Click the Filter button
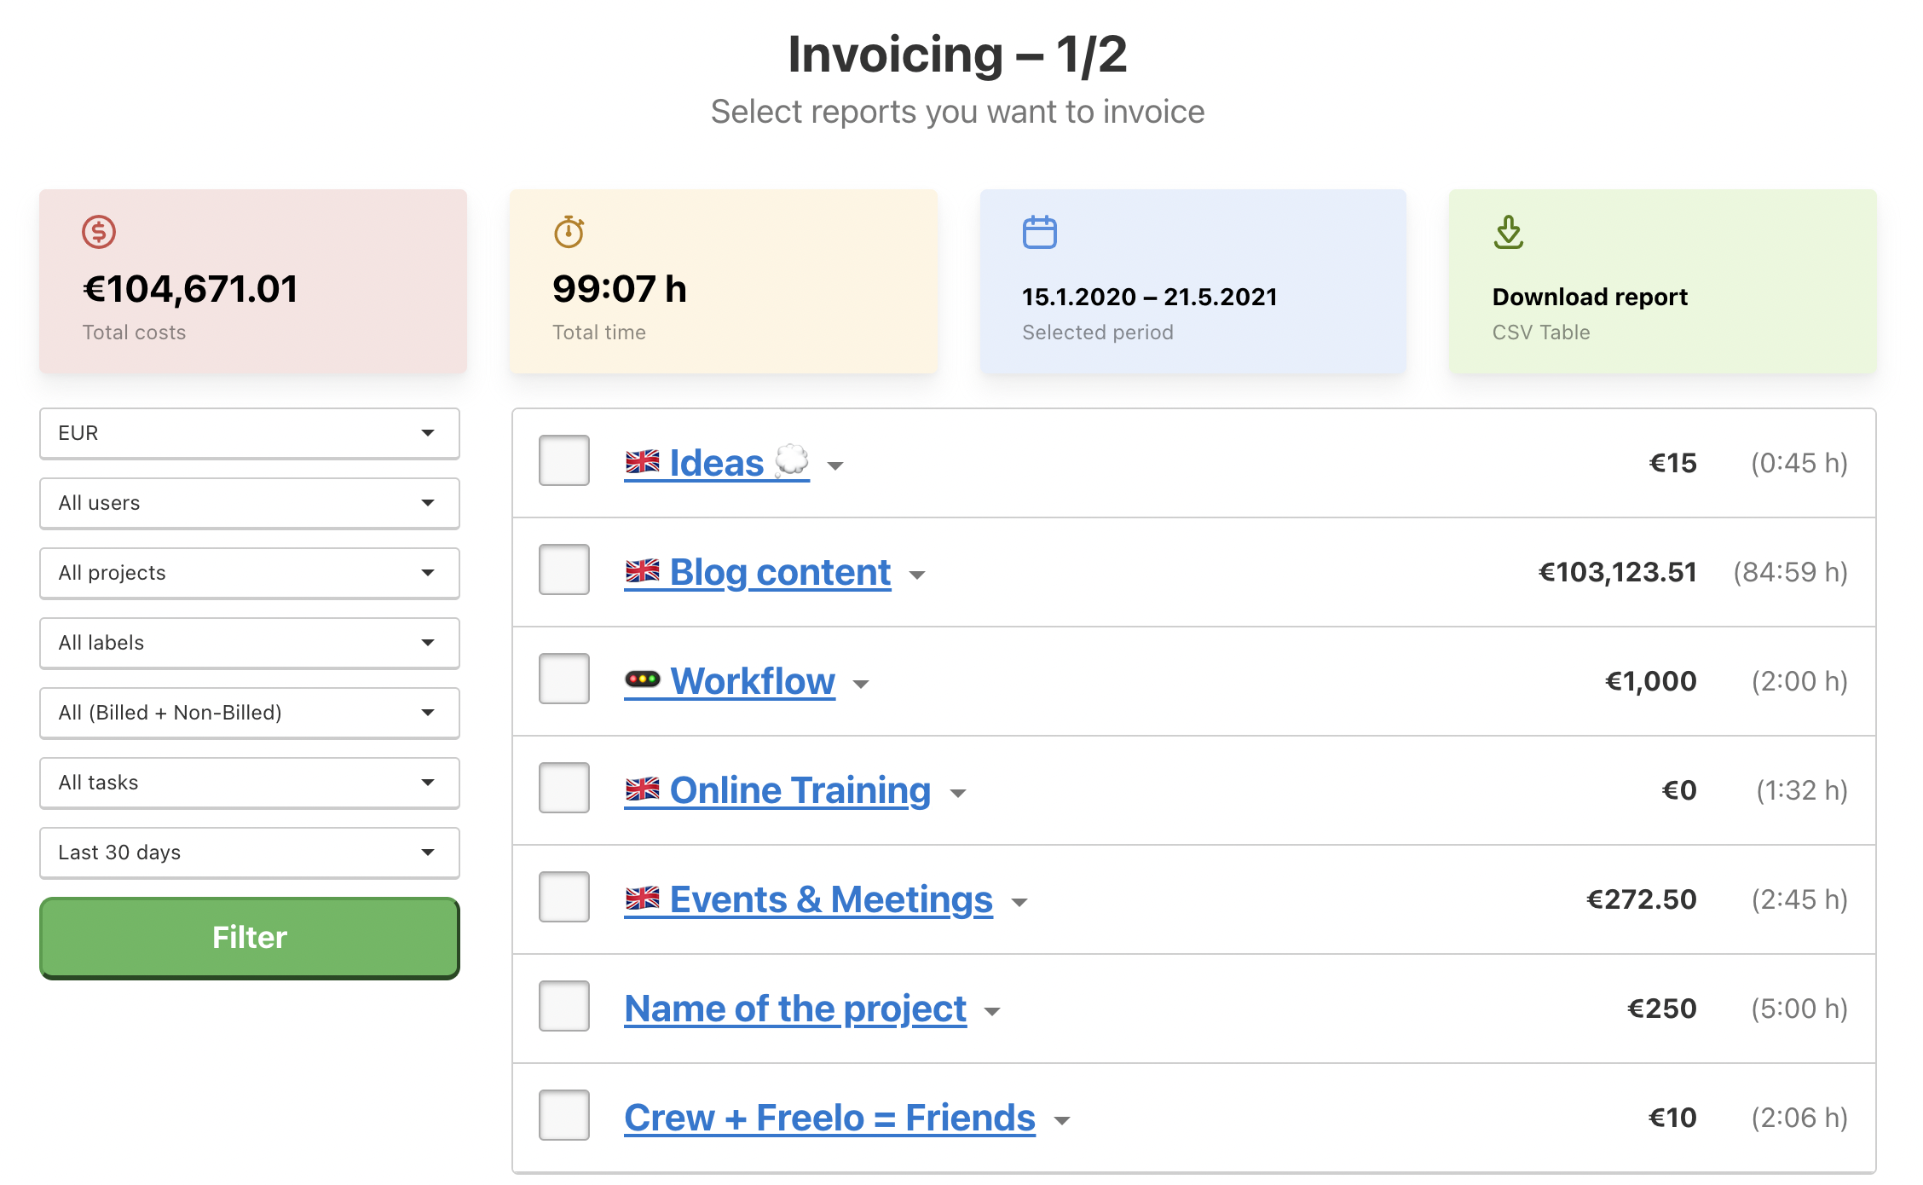 tap(249, 938)
